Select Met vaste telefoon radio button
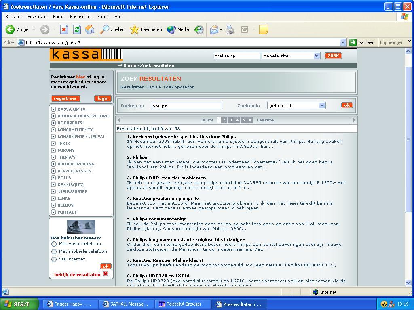This screenshot has width=414, height=310. [54, 244]
